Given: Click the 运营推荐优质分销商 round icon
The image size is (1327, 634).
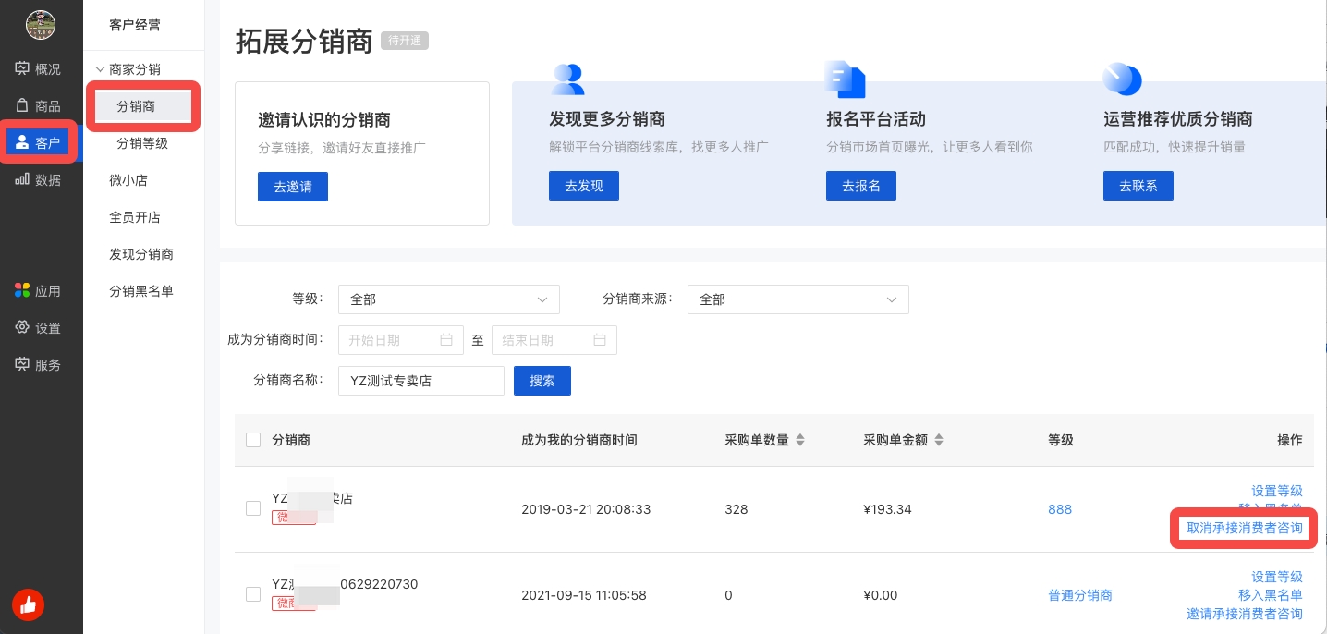Looking at the screenshot, I should click(1123, 79).
